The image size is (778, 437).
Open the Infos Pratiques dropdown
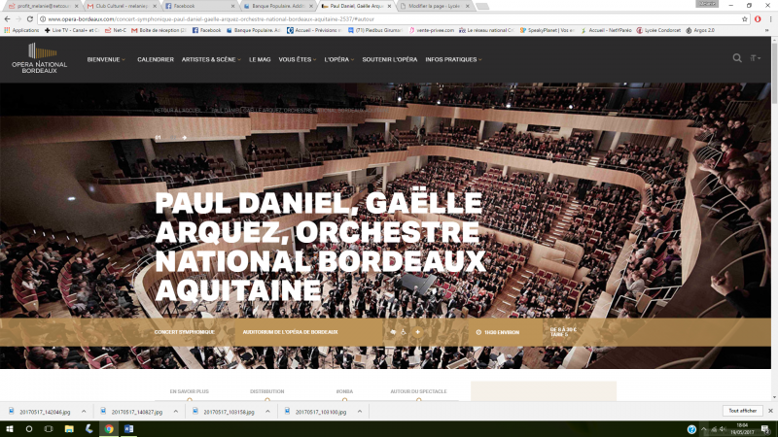453,59
